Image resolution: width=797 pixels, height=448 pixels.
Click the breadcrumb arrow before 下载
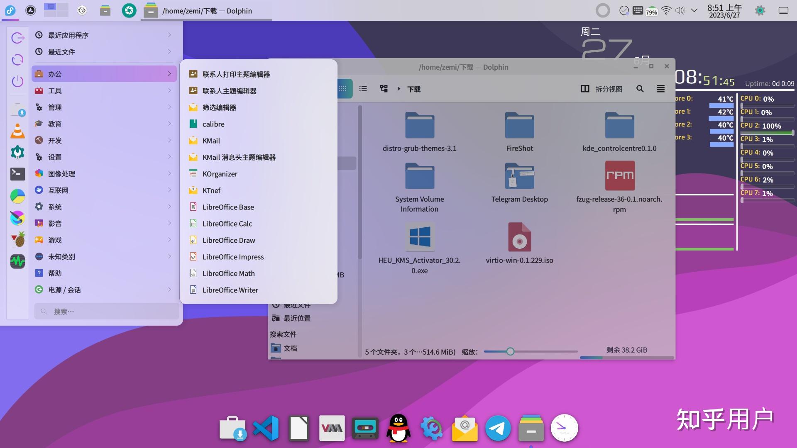(x=399, y=89)
